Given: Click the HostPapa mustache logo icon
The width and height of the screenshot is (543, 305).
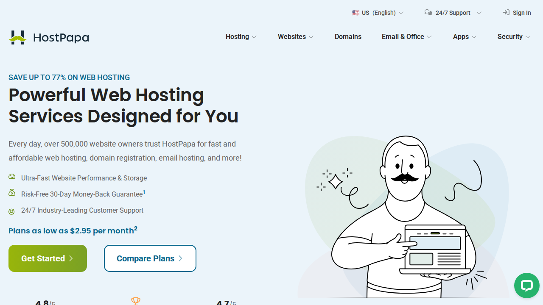Looking at the screenshot, I should click(18, 37).
